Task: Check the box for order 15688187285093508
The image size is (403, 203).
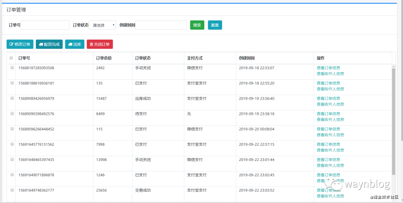Action: click(x=12, y=68)
